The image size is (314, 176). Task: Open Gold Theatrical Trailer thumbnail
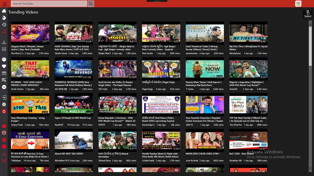click(205, 33)
